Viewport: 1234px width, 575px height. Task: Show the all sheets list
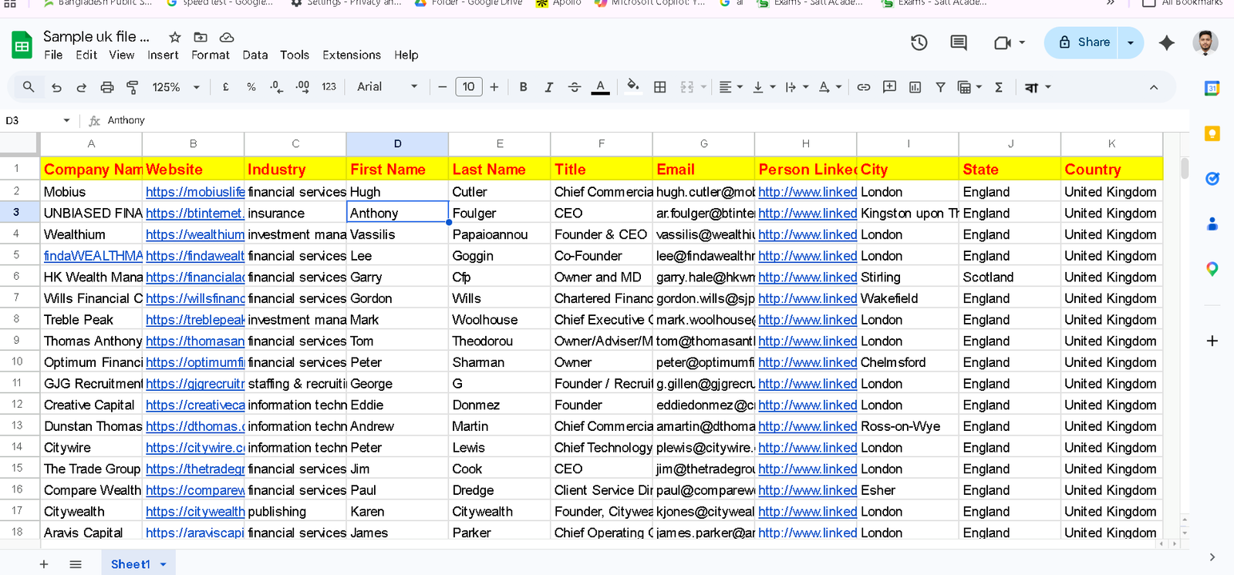tap(76, 564)
